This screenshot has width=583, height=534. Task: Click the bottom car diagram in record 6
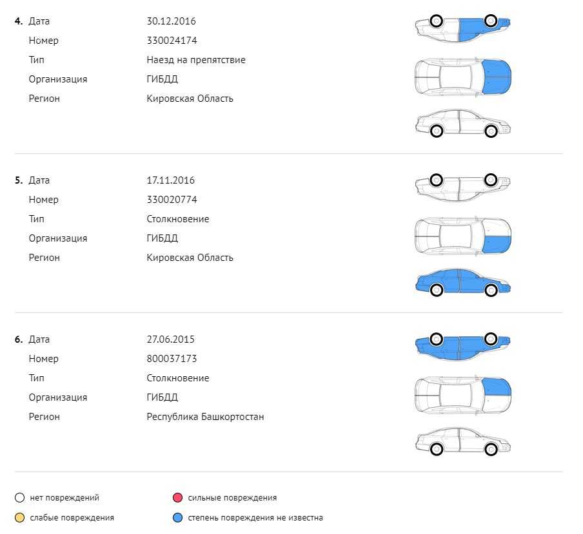click(x=462, y=441)
